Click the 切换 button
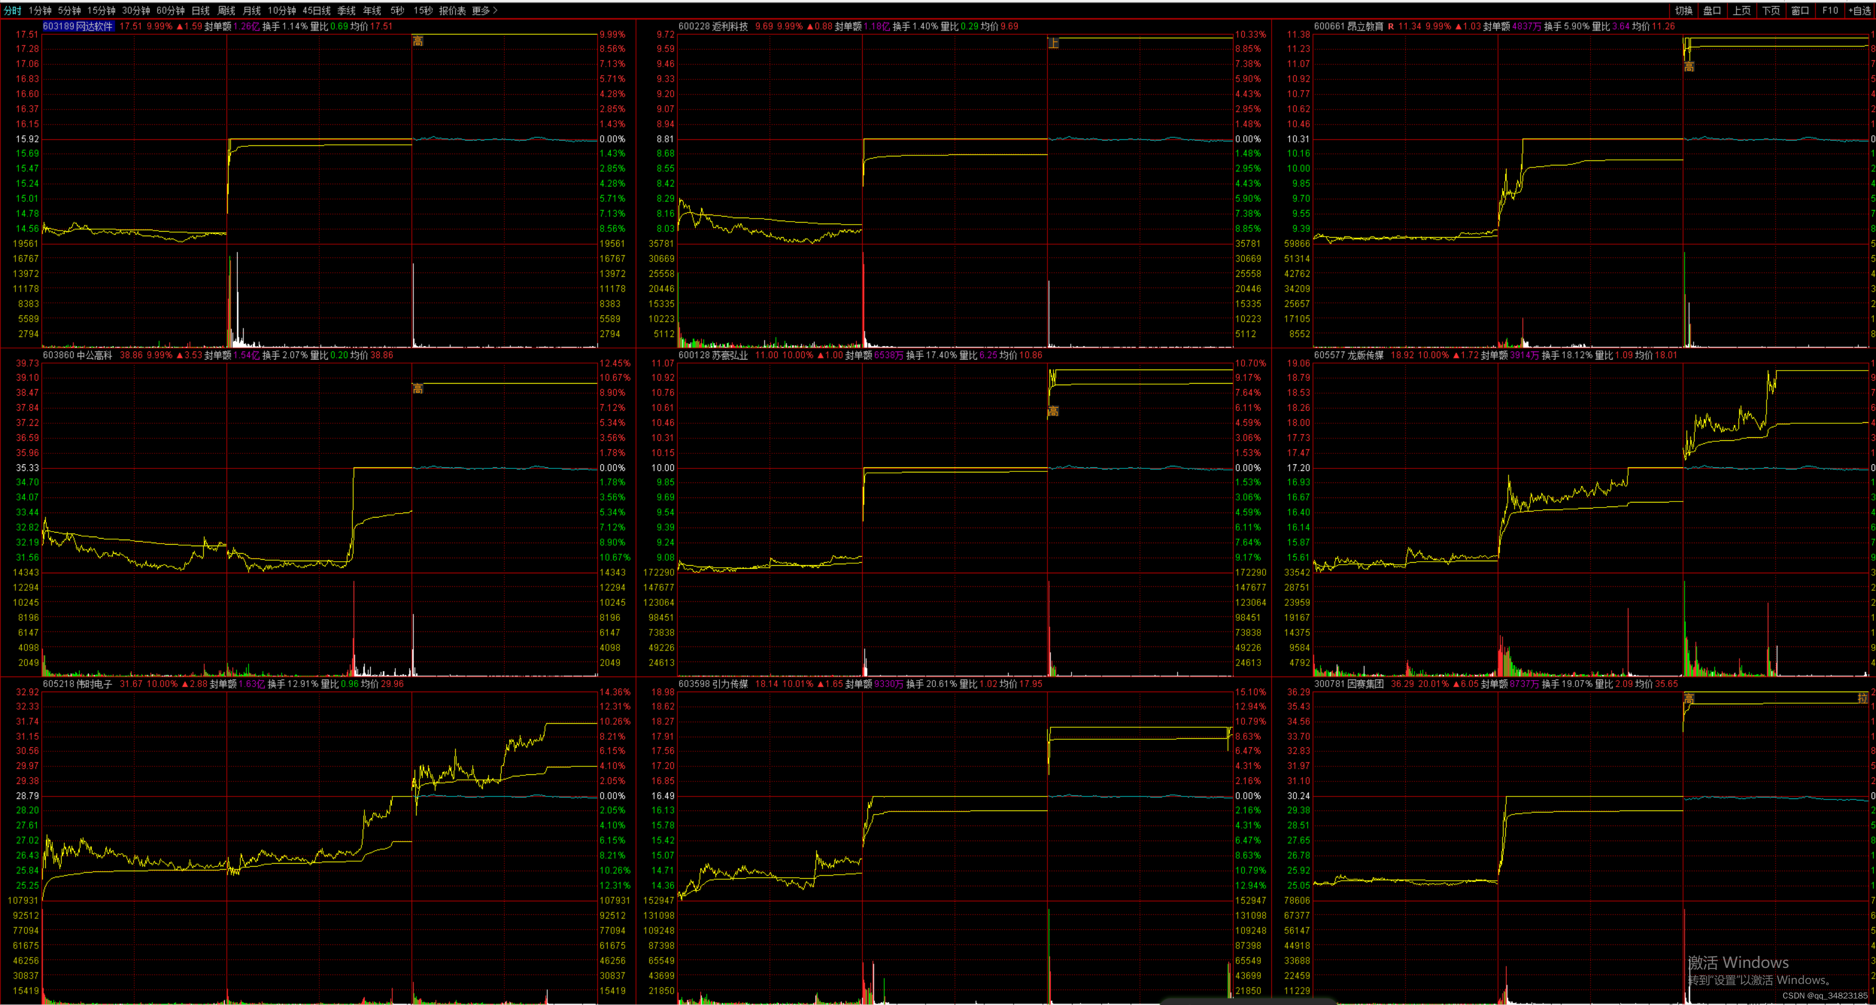Viewport: 1876px width, 1005px height. (x=1683, y=10)
